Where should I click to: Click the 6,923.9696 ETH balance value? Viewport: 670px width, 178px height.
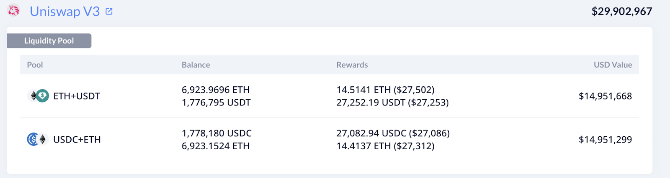(x=215, y=90)
